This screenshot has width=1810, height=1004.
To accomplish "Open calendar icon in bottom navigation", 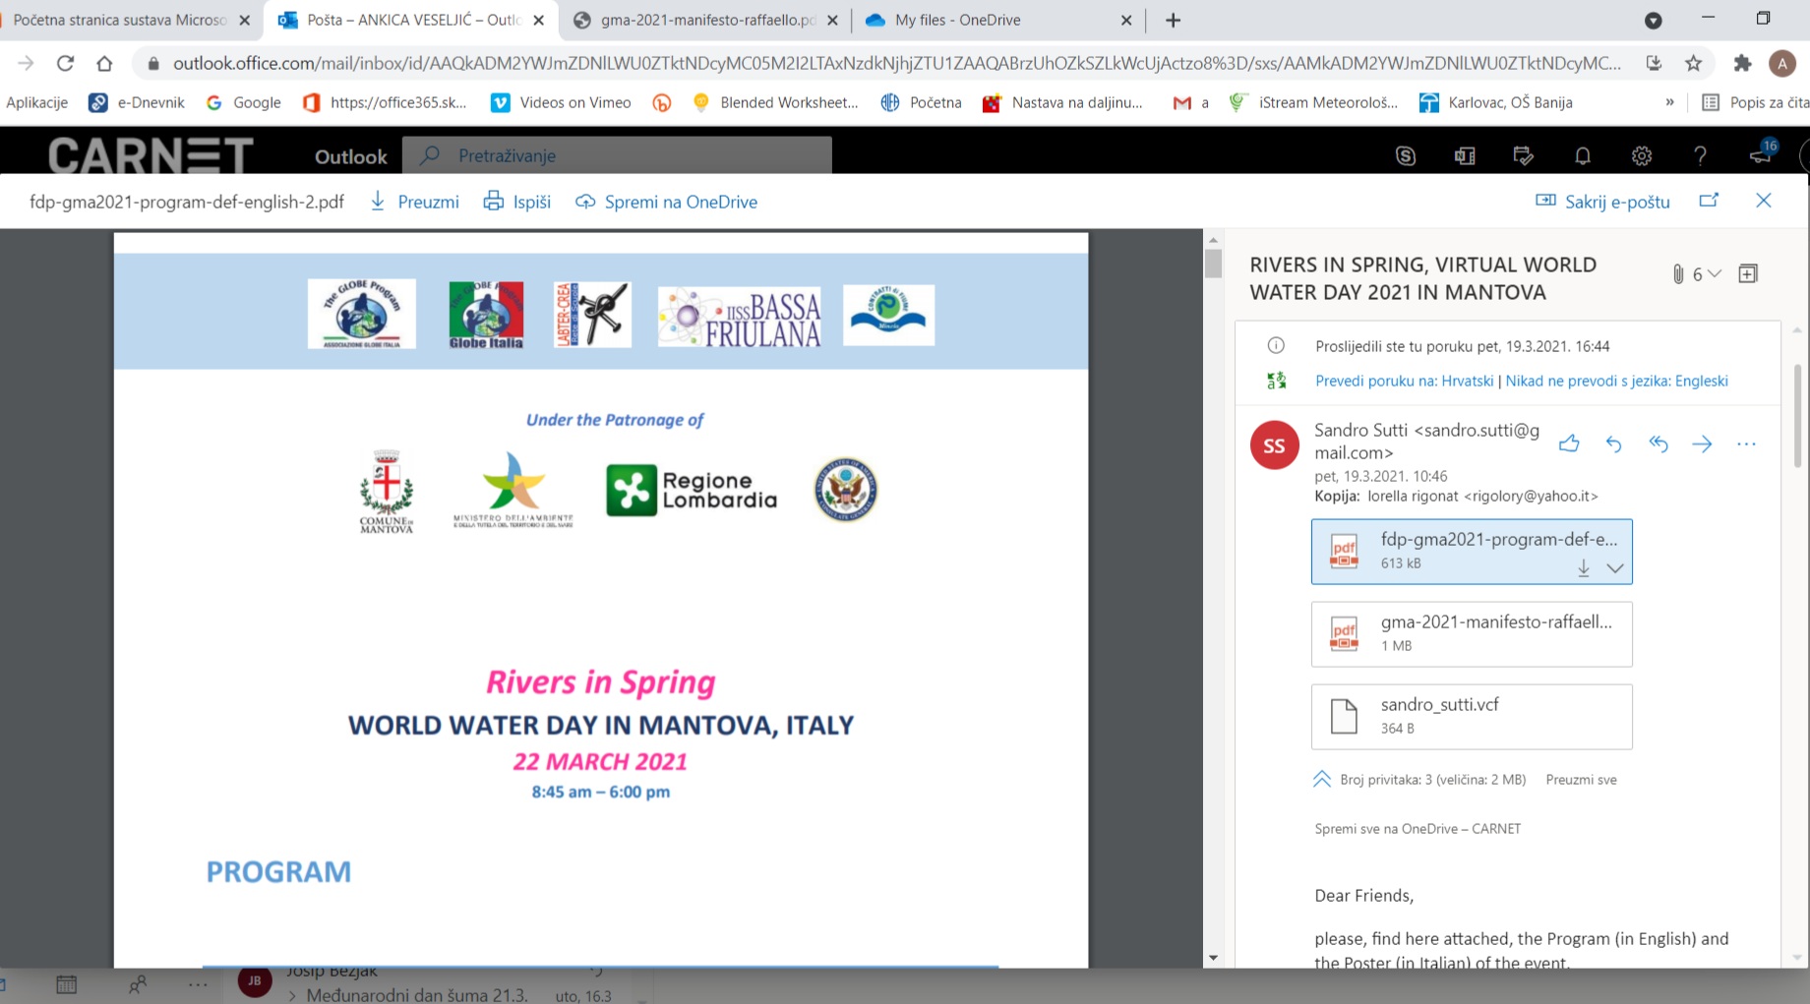I will tap(66, 983).
